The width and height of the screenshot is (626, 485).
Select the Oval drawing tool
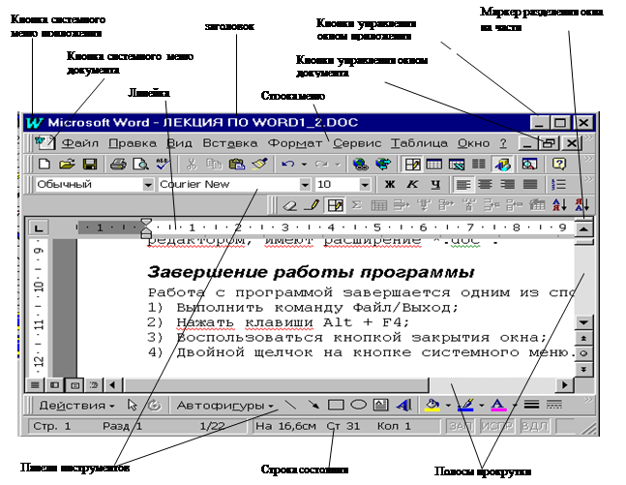358,405
